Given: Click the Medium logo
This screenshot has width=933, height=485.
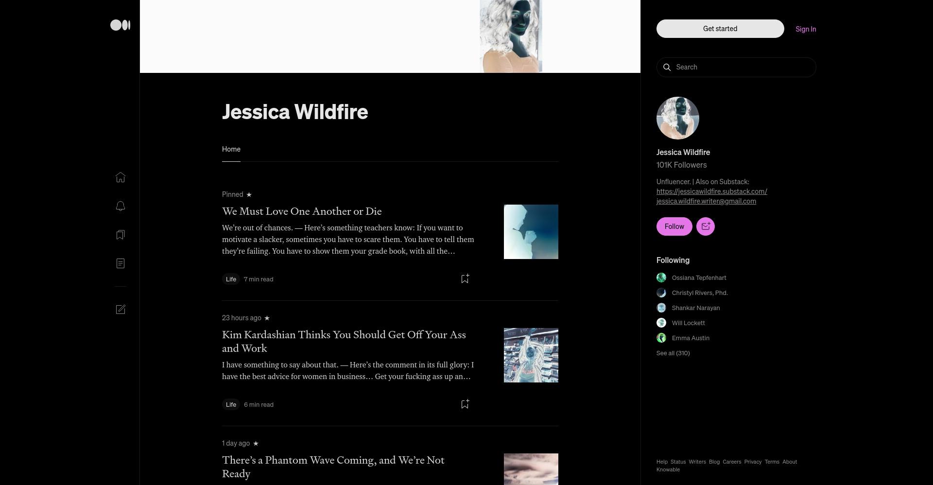Looking at the screenshot, I should click(x=120, y=25).
